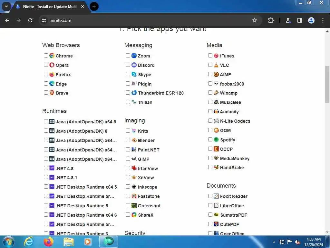
Task: Open the Windows Start button
Action: 8,242
